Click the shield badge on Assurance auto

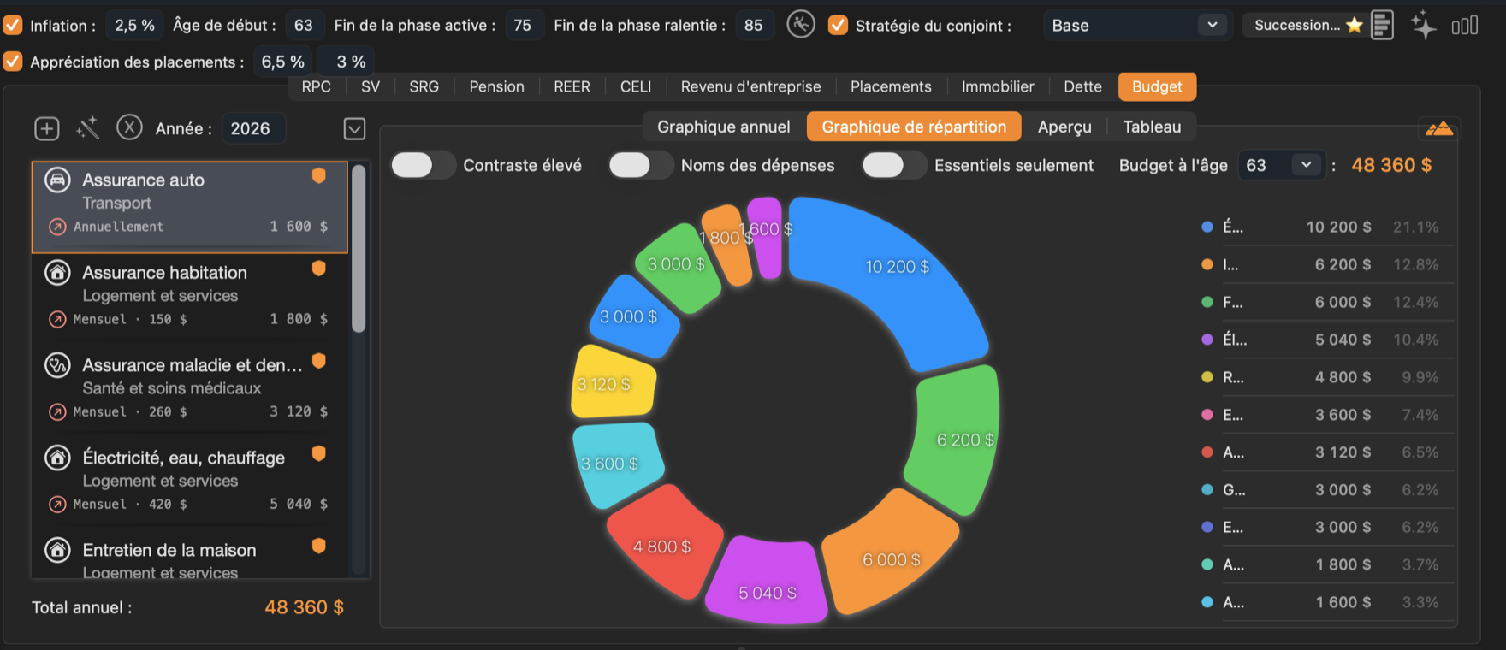[x=319, y=176]
